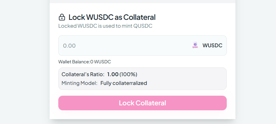Click the word "Wallet Balance:" under the input

pos(74,62)
